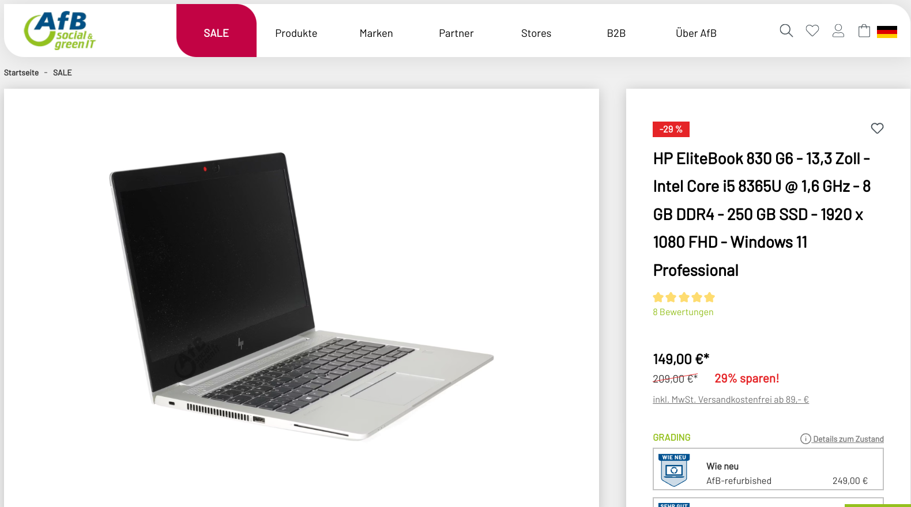Open the 8 Bewertungen reviews link
This screenshot has height=507, width=911.
point(683,312)
